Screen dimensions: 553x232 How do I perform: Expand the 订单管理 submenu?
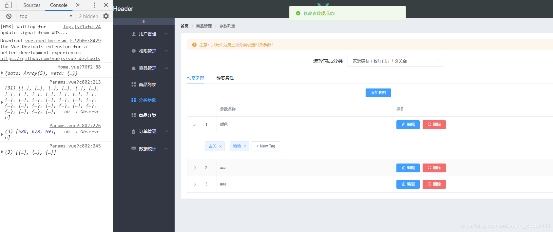pos(166,131)
